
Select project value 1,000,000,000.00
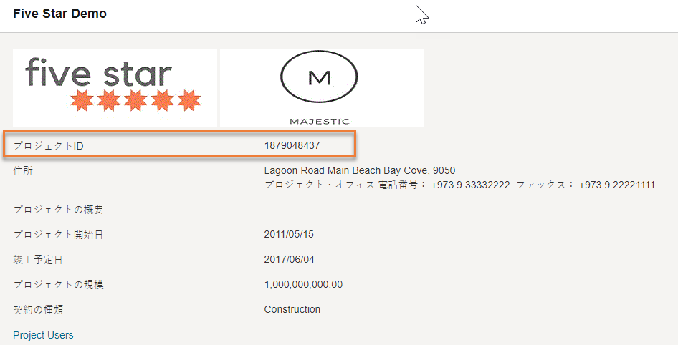(x=303, y=285)
